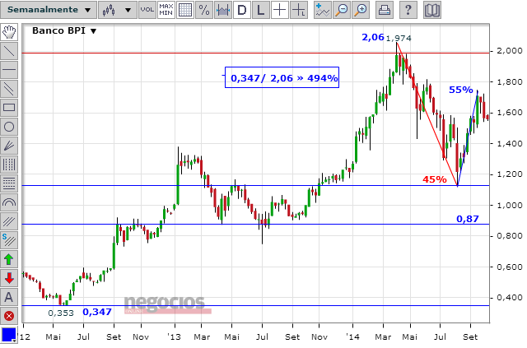Screen dimensions: 527x348
Task: Select the vertical time zones tool
Action: (9, 165)
